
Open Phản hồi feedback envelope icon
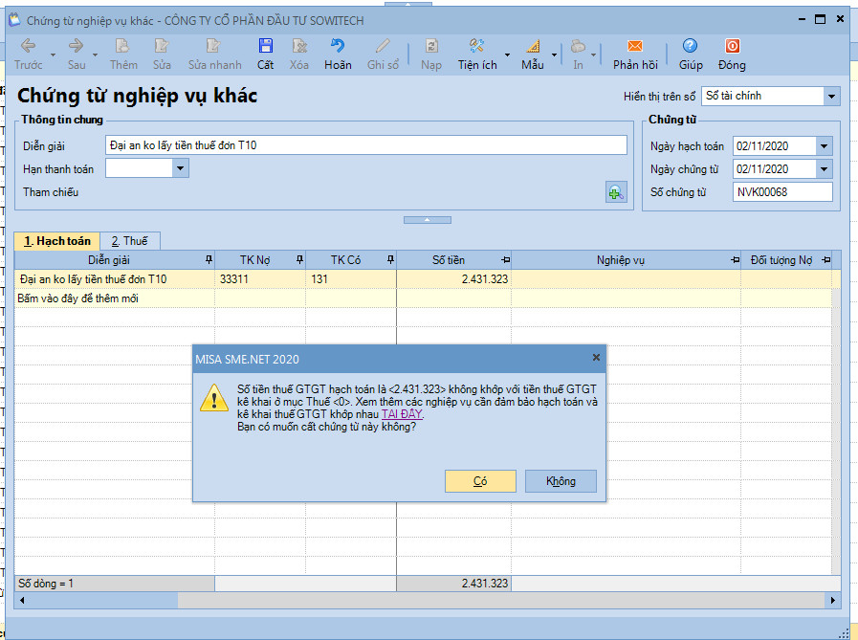(x=634, y=46)
